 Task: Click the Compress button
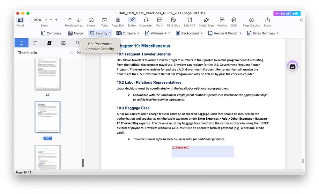click(x=51, y=33)
